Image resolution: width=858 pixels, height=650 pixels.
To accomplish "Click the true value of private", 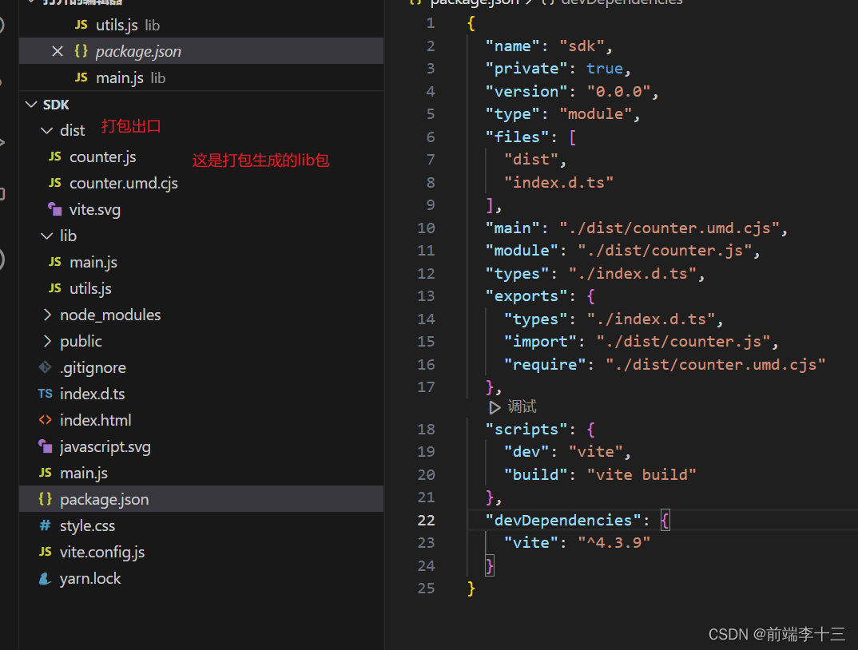I will 605,69.
